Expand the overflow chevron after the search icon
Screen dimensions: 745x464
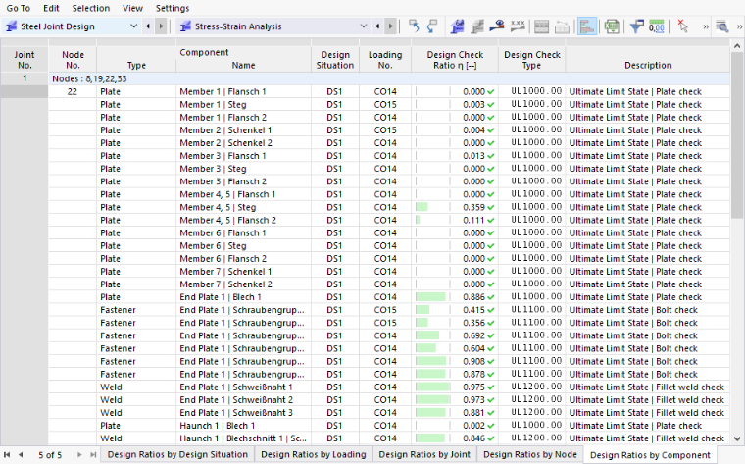[x=739, y=27]
